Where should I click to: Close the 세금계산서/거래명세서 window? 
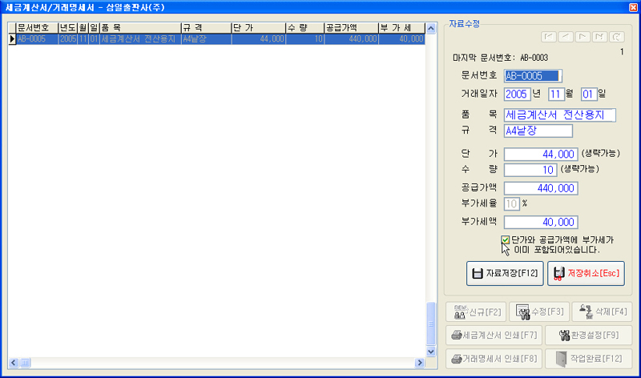point(633,7)
